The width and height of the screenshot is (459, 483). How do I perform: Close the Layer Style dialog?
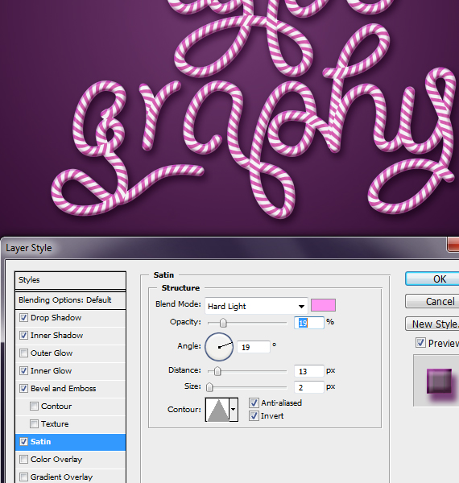453,246
